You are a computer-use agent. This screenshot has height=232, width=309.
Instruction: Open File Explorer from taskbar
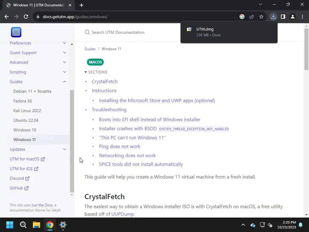37,225
